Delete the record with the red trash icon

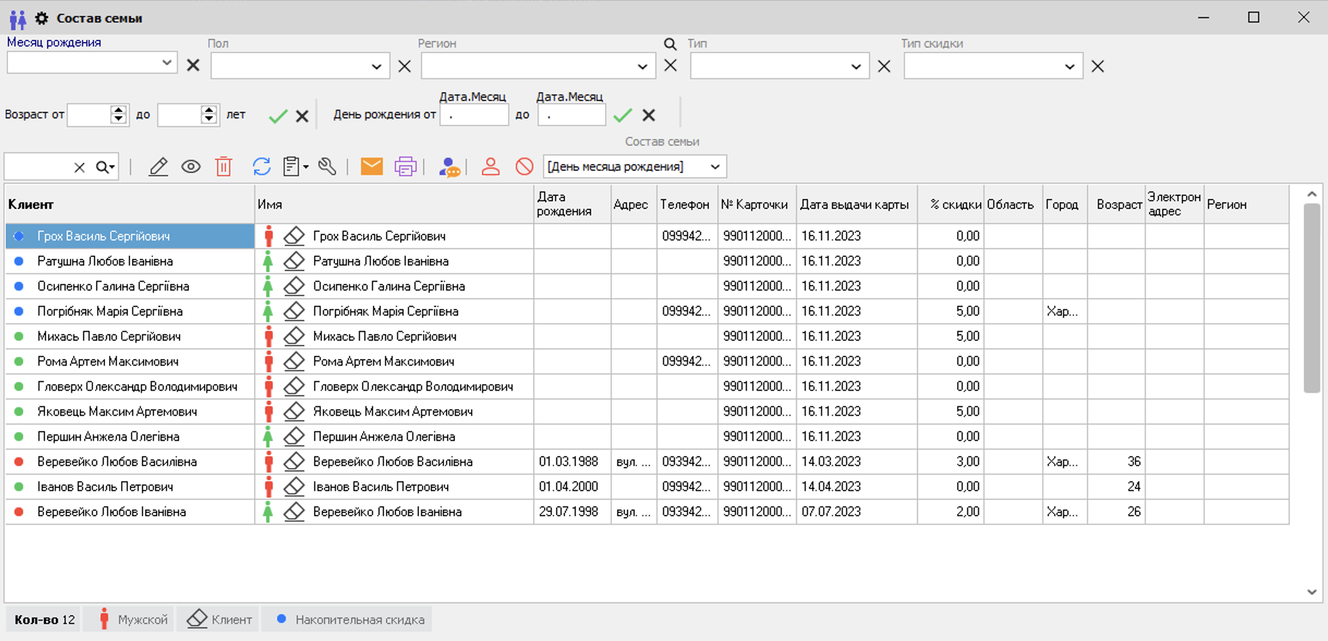(x=224, y=167)
